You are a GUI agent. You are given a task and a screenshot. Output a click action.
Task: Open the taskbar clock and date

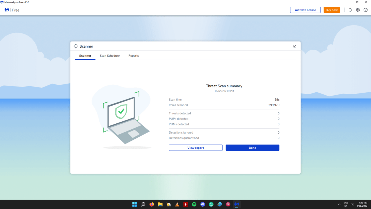tap(363, 204)
